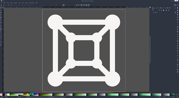This screenshot has width=179, height=98.
Task: Click the no-paint X swatch in palette
Action: click(x=1, y=95)
